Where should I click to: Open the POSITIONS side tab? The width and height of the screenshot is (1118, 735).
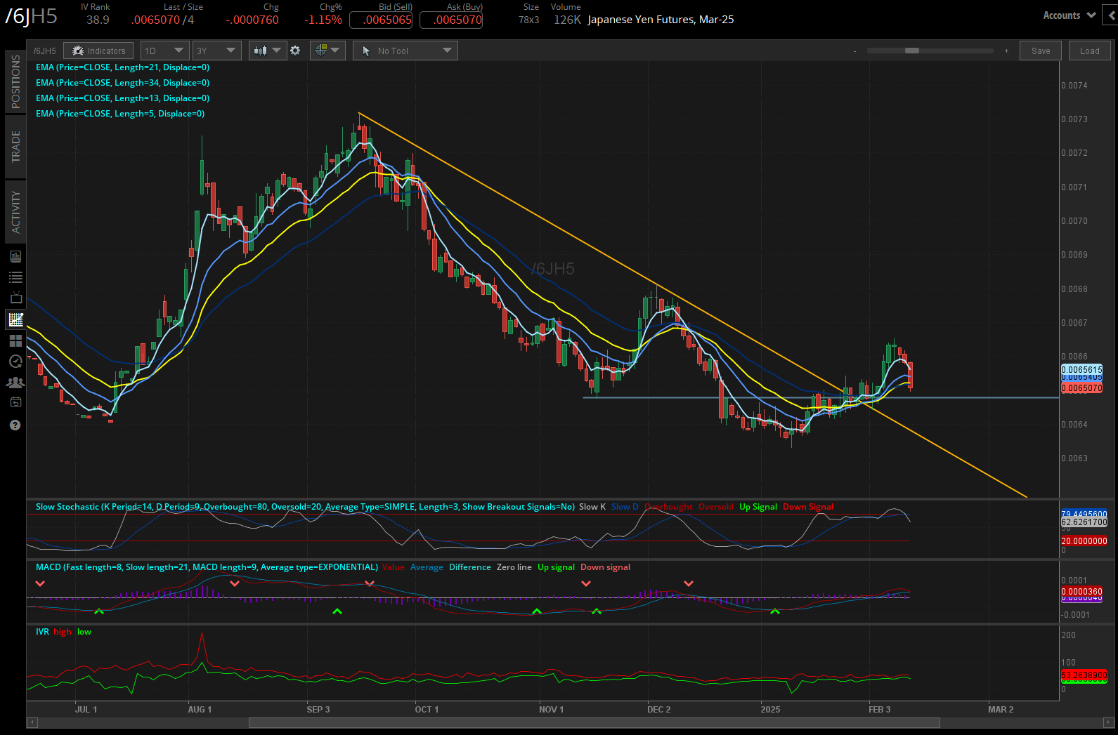click(15, 81)
